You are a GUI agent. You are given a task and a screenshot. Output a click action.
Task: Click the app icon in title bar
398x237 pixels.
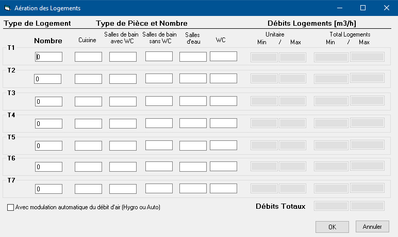click(x=7, y=8)
